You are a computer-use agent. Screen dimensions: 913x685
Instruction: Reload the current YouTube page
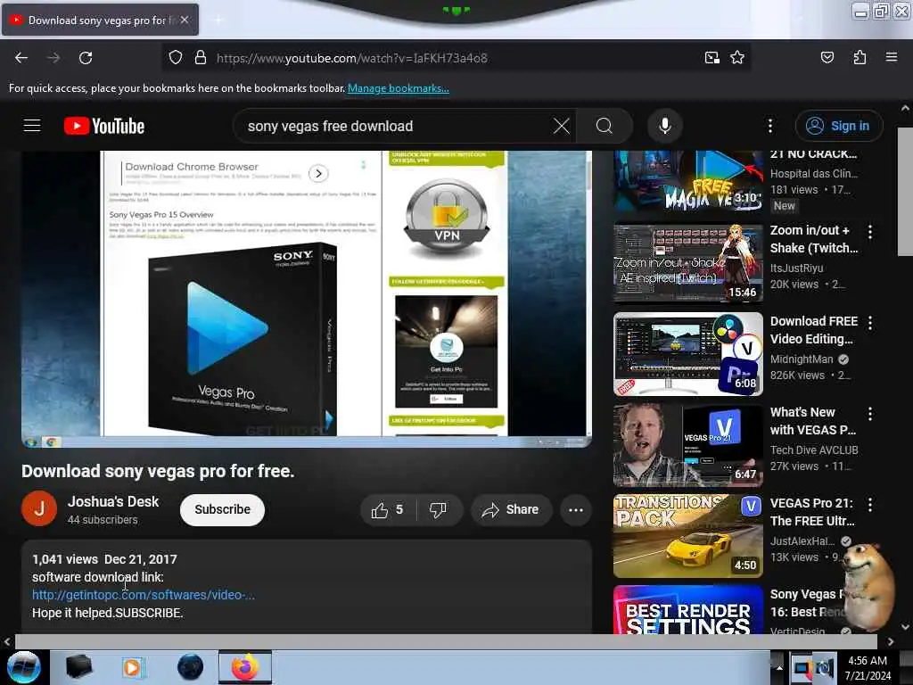86,58
